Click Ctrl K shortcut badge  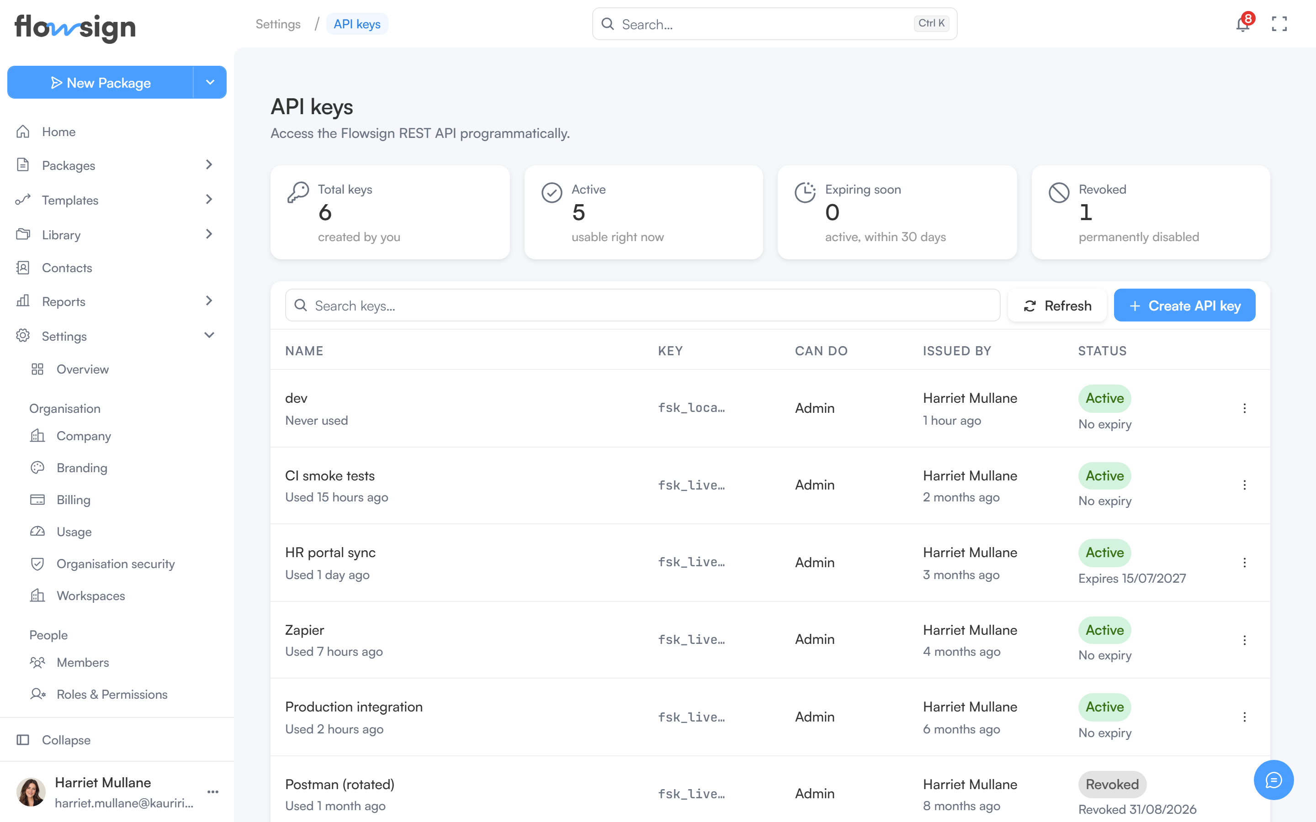[x=931, y=23]
